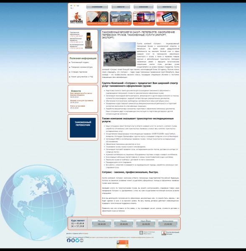The width and height of the screenshot is (246, 251).
Task: Open the 'Вакансии' menu button
Action: pyautogui.click(x=143, y=7)
